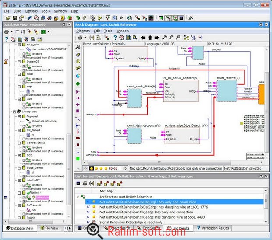Select the DCD entity in tree
This screenshot has width=272, height=240.
click(29, 155)
